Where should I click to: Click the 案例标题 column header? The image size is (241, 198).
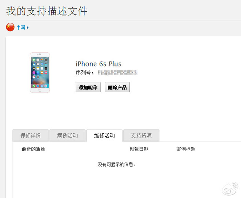pyautogui.click(x=186, y=149)
